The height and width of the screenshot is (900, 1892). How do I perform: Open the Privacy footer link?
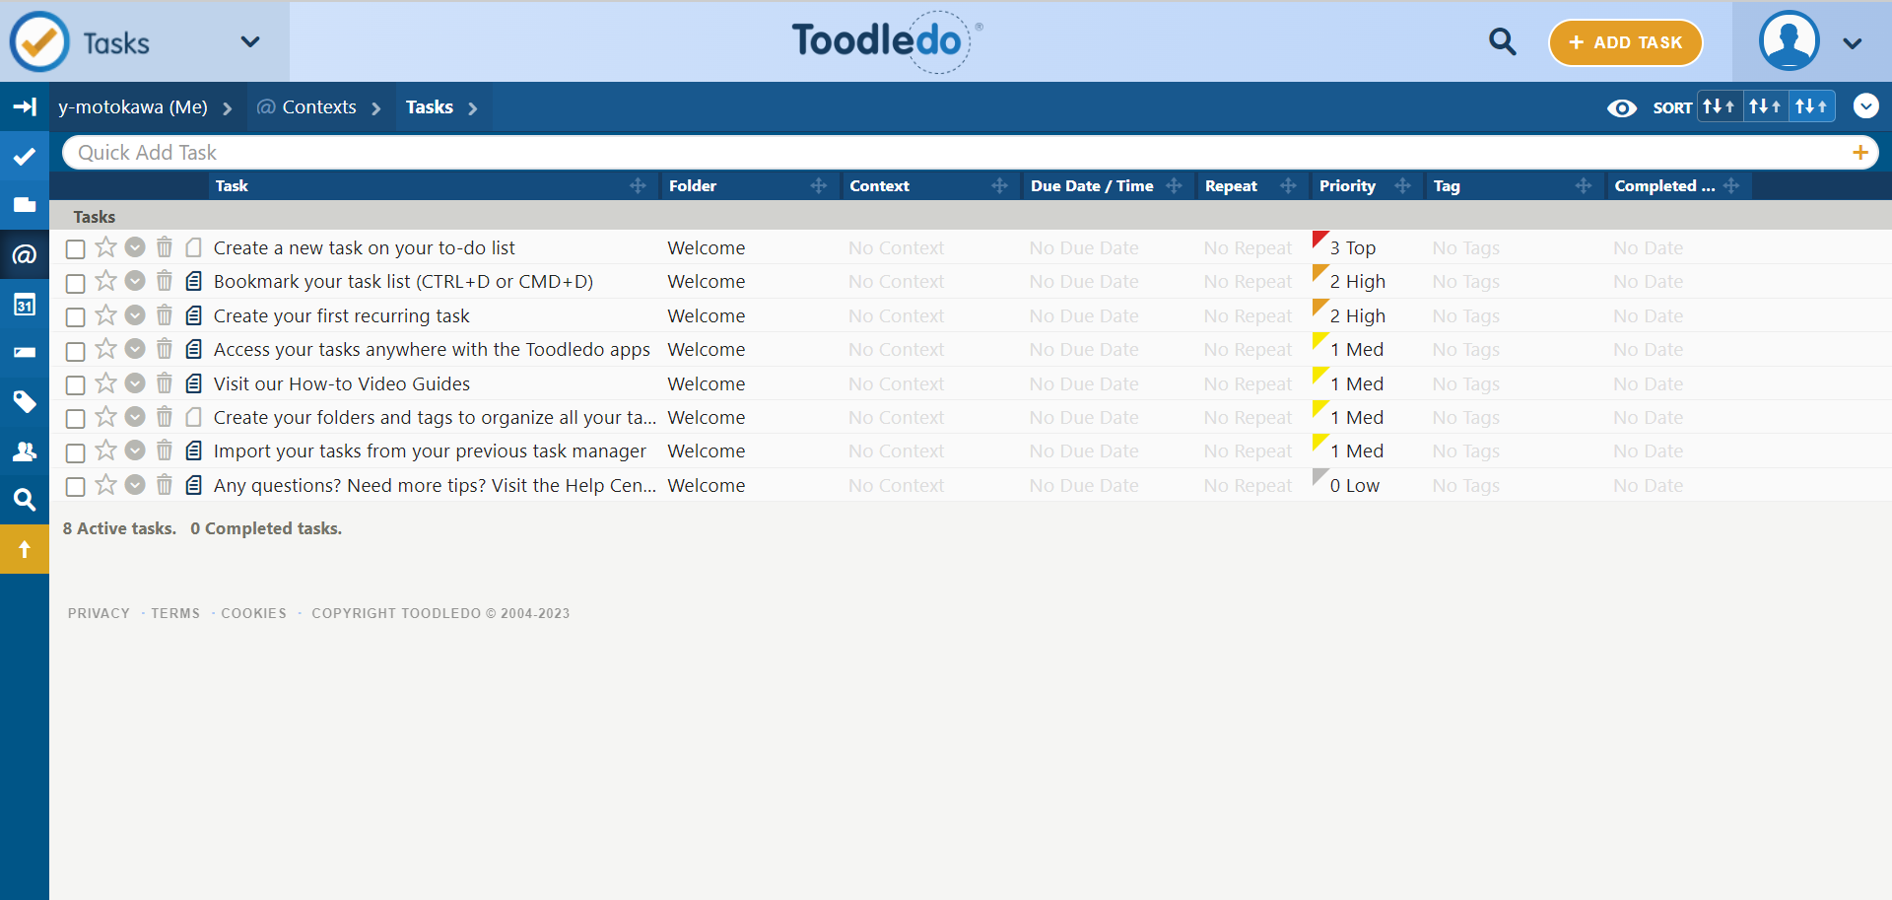click(99, 613)
